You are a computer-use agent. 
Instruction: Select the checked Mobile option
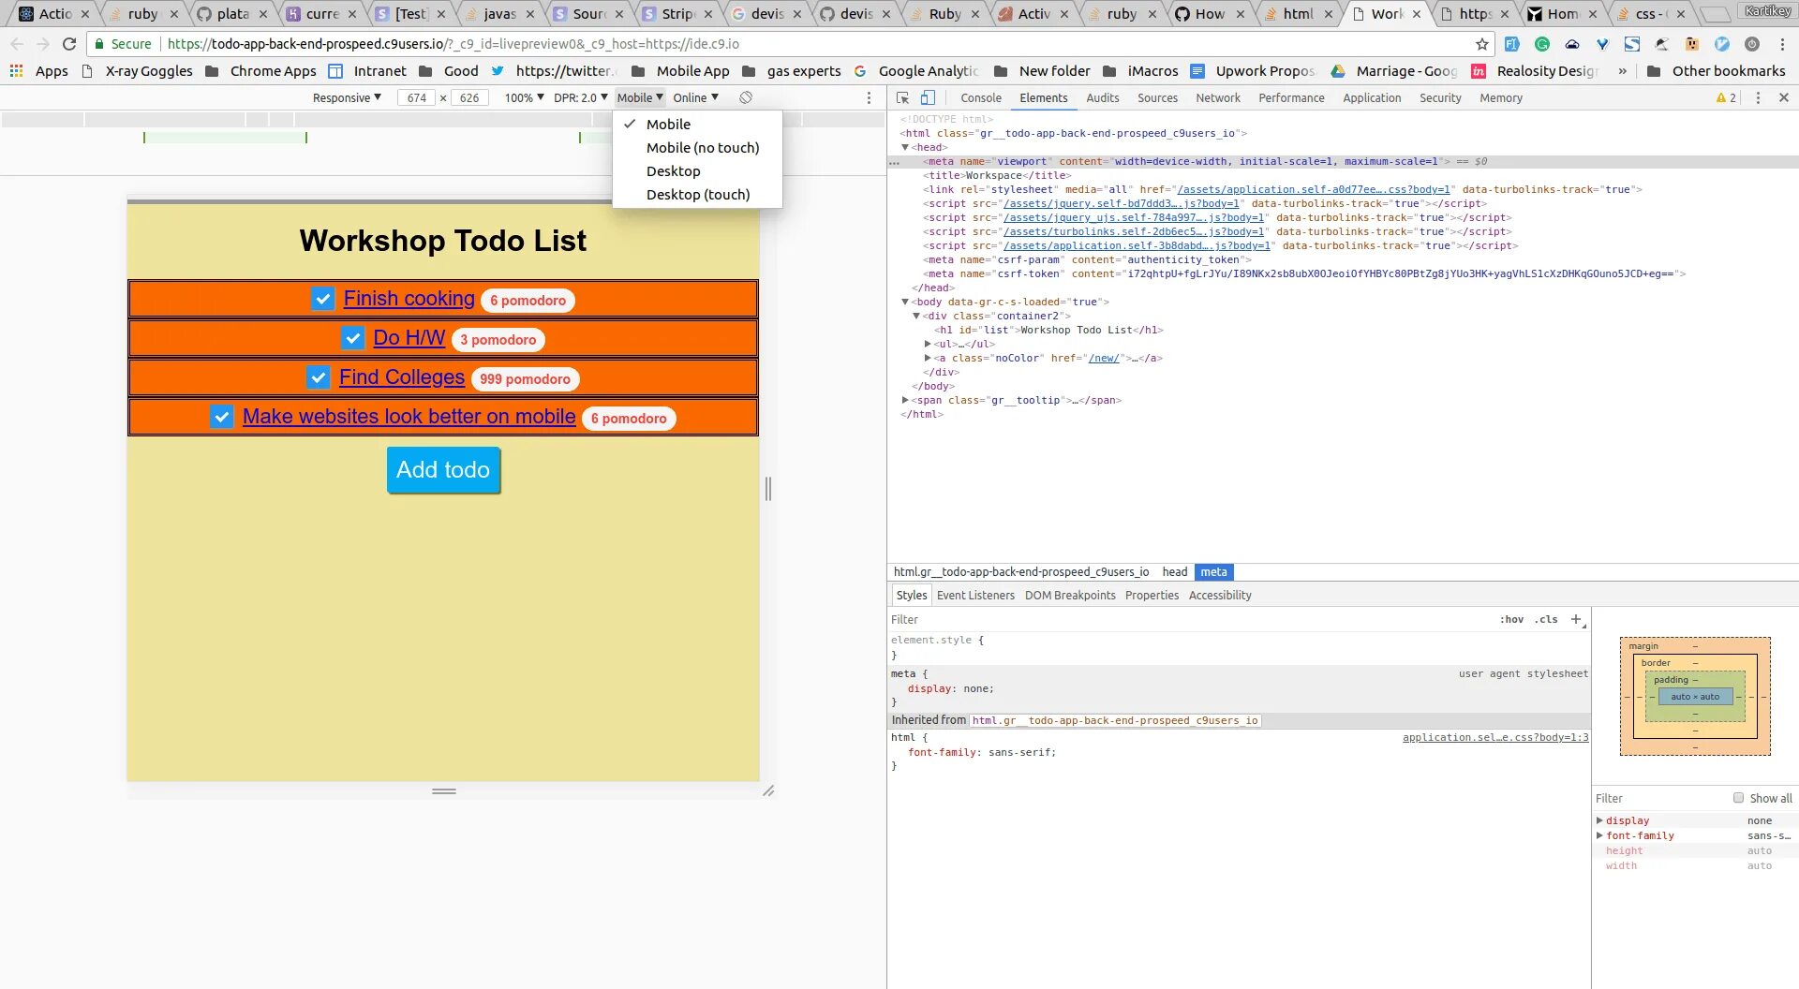(x=697, y=125)
